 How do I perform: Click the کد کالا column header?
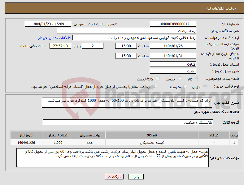tap(214, 135)
